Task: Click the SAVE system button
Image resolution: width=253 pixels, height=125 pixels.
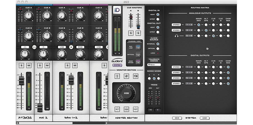Action: click(177, 118)
